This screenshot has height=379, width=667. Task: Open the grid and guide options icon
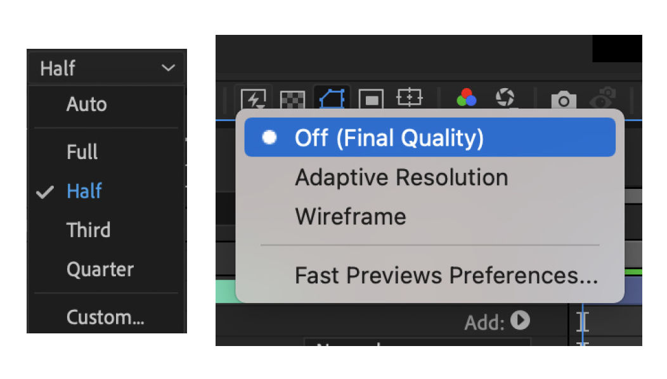[x=409, y=98]
